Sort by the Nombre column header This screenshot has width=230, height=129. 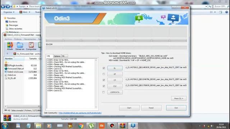(14, 59)
